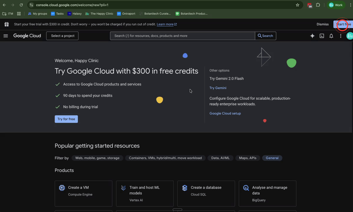Open the Happy Clinic account avatar
The height and width of the screenshot is (212, 353).
tap(350, 36)
